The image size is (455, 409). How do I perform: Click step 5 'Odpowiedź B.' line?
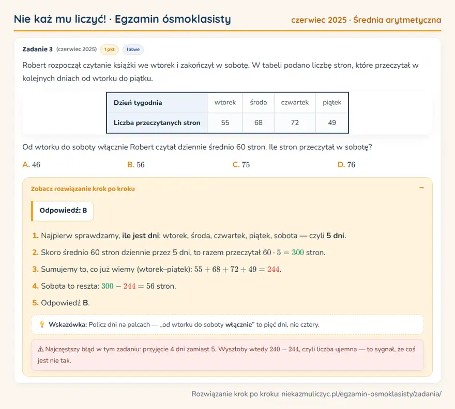coord(61,303)
